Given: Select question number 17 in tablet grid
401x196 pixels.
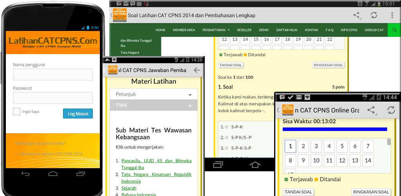Looking at the screenshot, I should [277, 39].
